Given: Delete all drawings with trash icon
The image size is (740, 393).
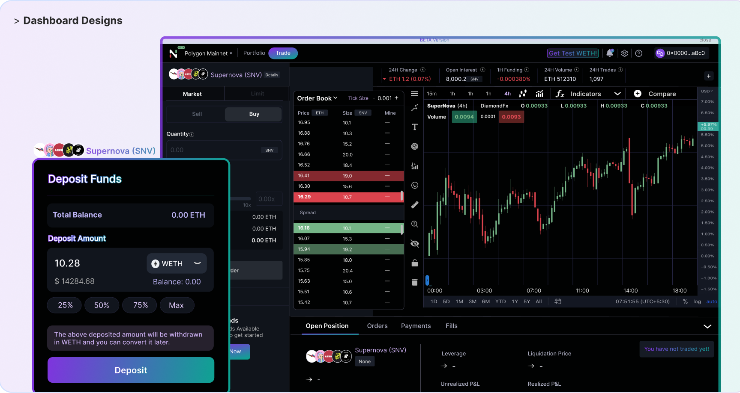Looking at the screenshot, I should click(414, 282).
